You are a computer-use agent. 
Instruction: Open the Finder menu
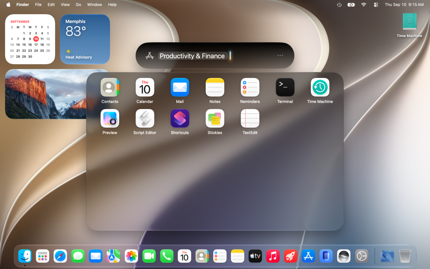click(22, 5)
